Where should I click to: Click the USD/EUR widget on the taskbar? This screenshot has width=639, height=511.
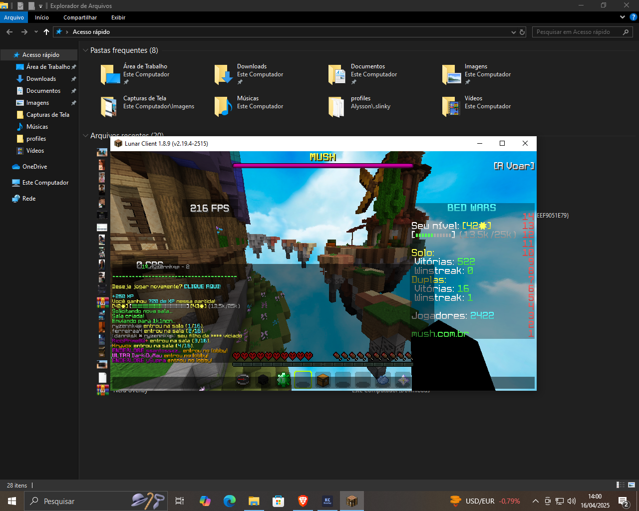485,501
